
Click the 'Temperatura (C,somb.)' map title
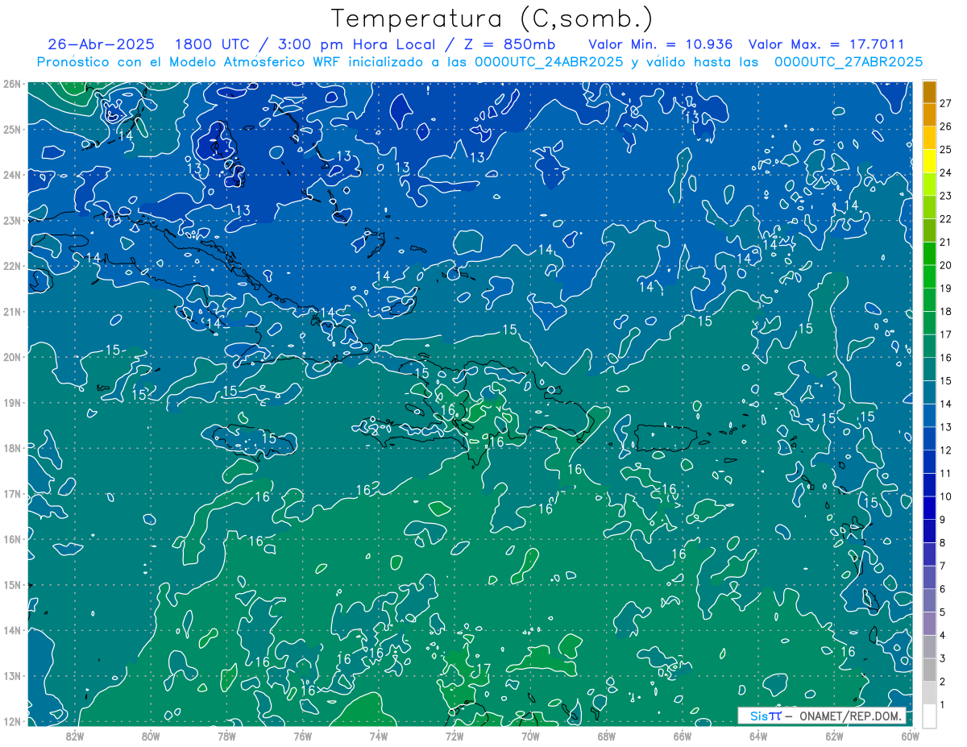tap(493, 19)
